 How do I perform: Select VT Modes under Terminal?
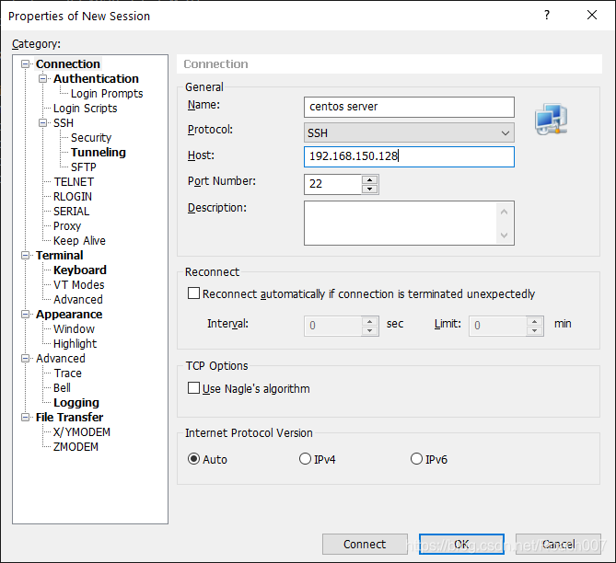[x=79, y=284]
